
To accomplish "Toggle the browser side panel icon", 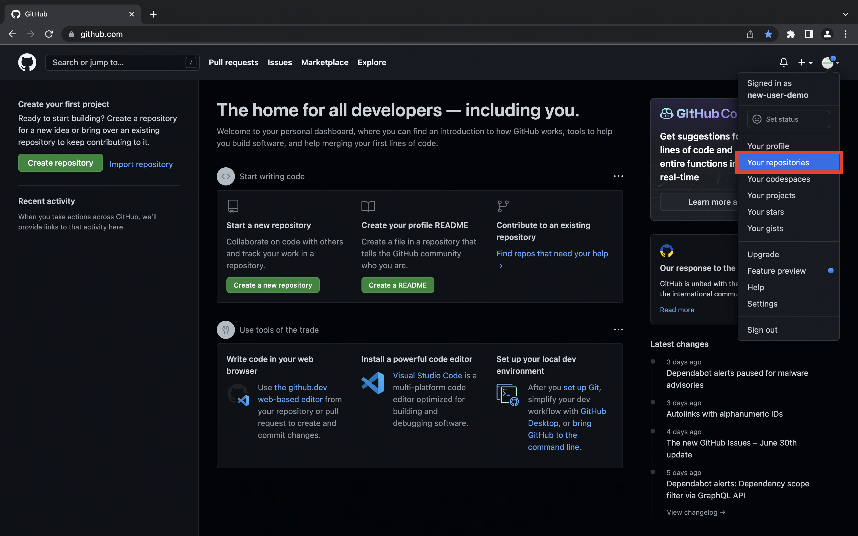I will [809, 34].
